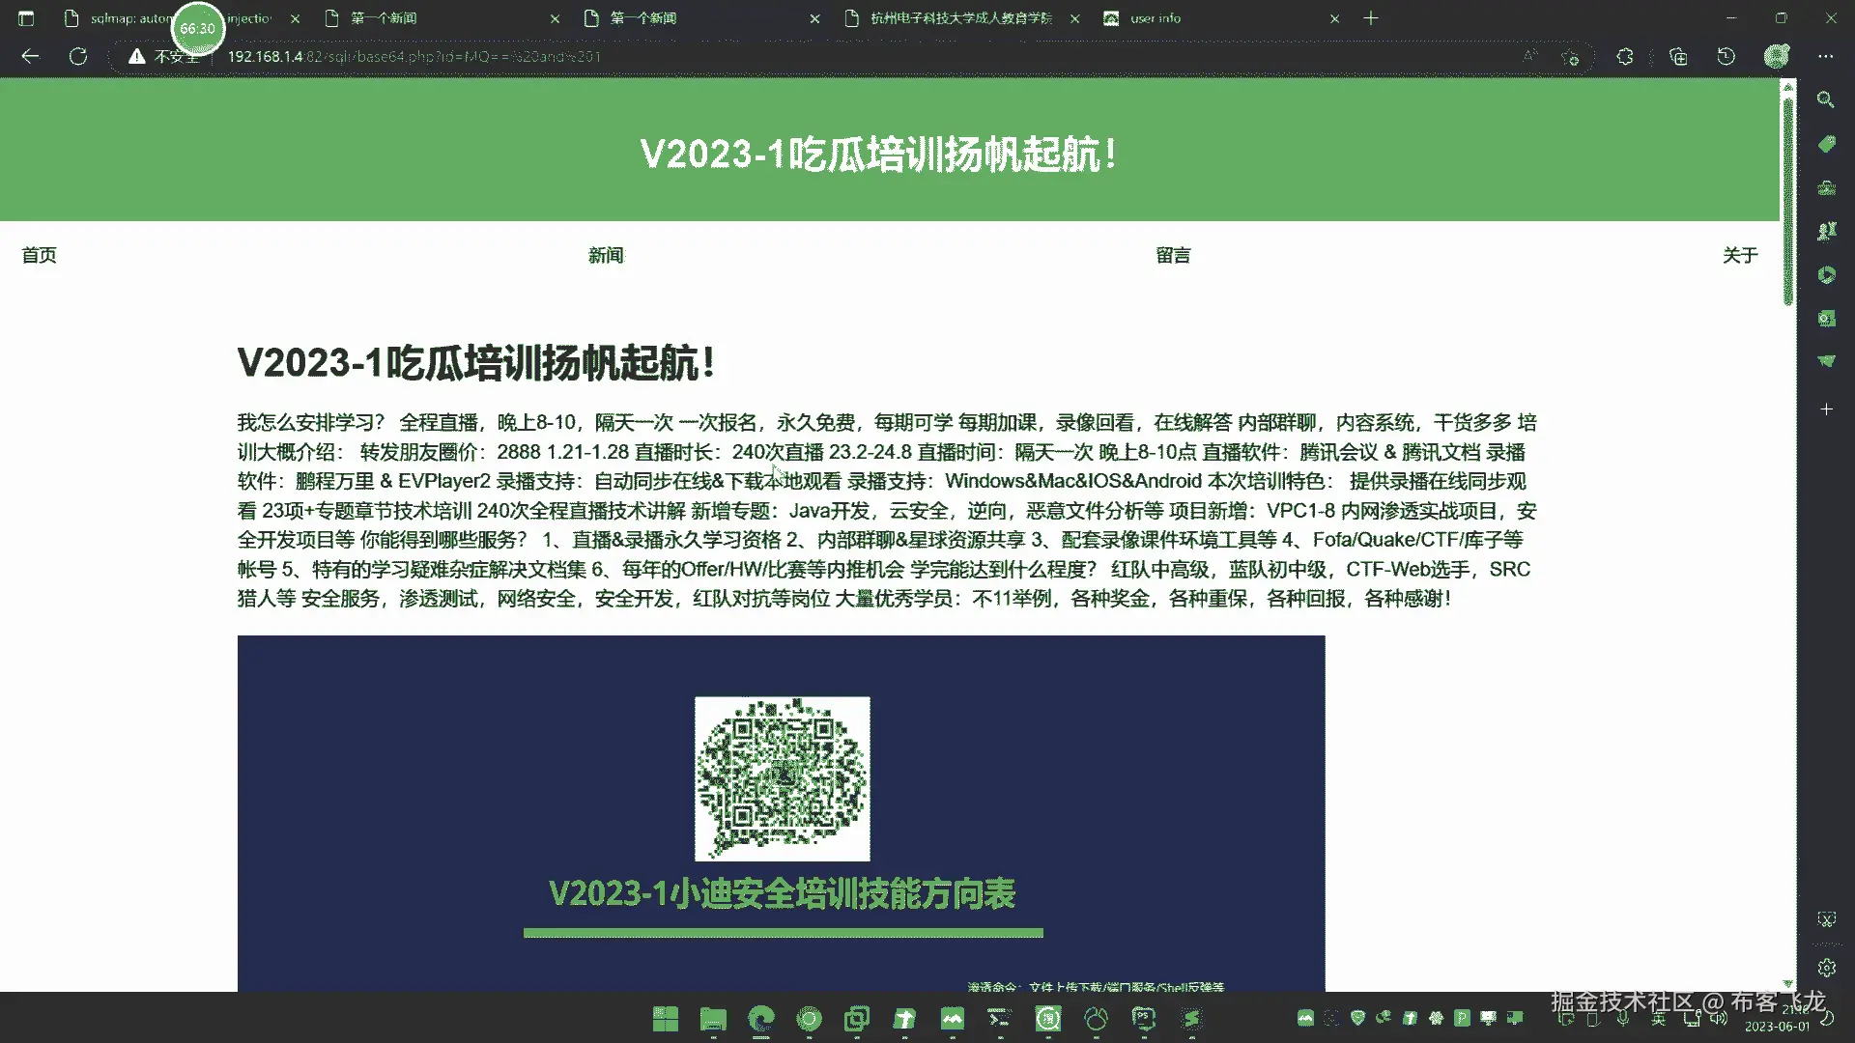The height and width of the screenshot is (1043, 1855).
Task: Open Settings and more ellipsis menu
Action: (x=1825, y=57)
